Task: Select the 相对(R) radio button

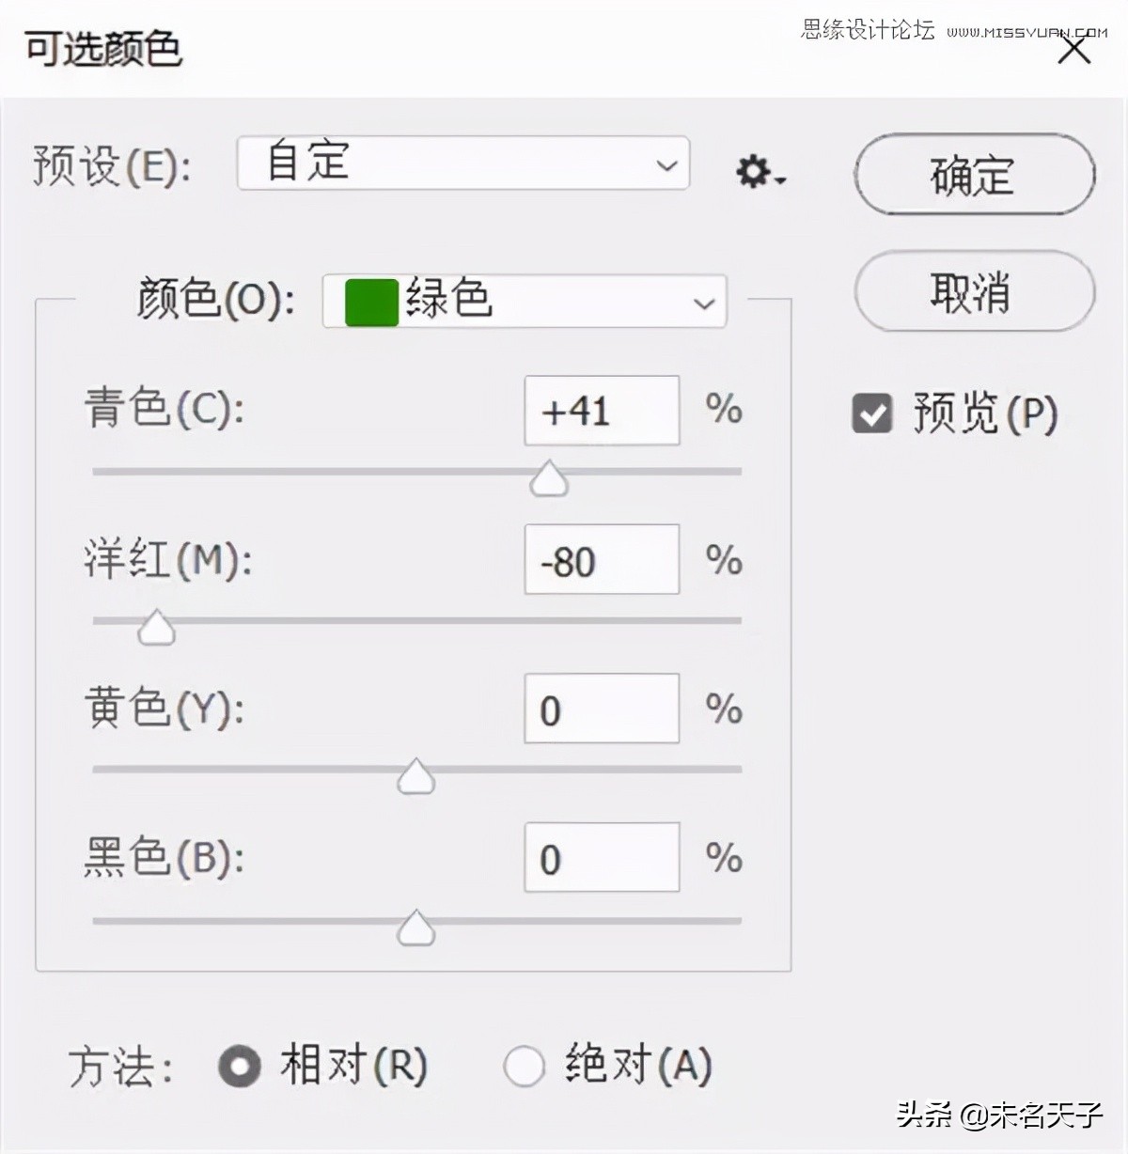Action: tap(239, 1067)
